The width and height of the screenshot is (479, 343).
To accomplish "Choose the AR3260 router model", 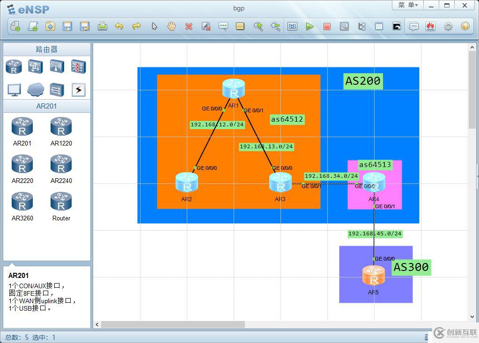I will pyautogui.click(x=22, y=206).
